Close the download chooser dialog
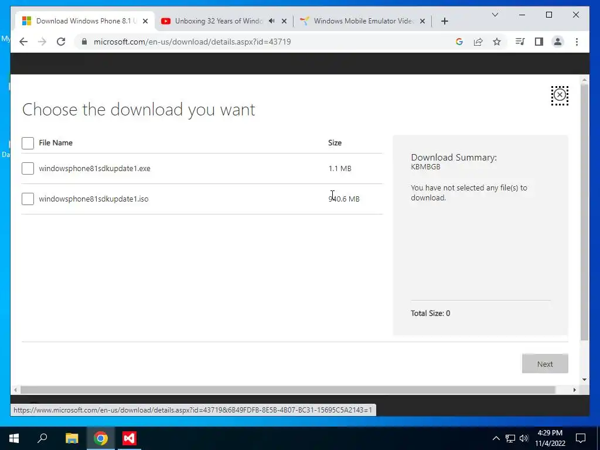The image size is (600, 450). pos(560,95)
